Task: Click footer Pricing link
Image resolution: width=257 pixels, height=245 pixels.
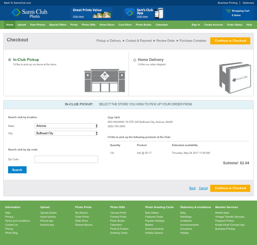Action: [x=9, y=229]
